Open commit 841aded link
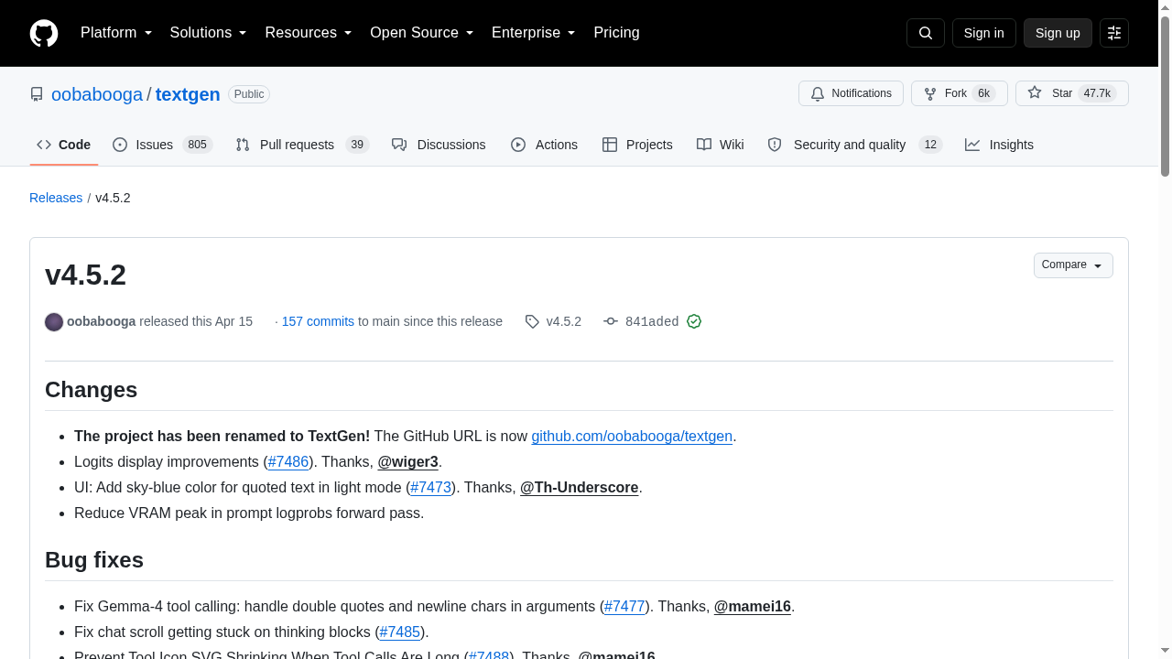Screen dimensions: 1172x659 [x=652, y=321]
